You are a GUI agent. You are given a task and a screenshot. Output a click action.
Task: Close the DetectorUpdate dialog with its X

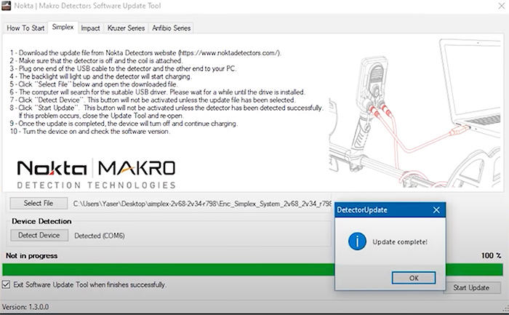point(436,210)
